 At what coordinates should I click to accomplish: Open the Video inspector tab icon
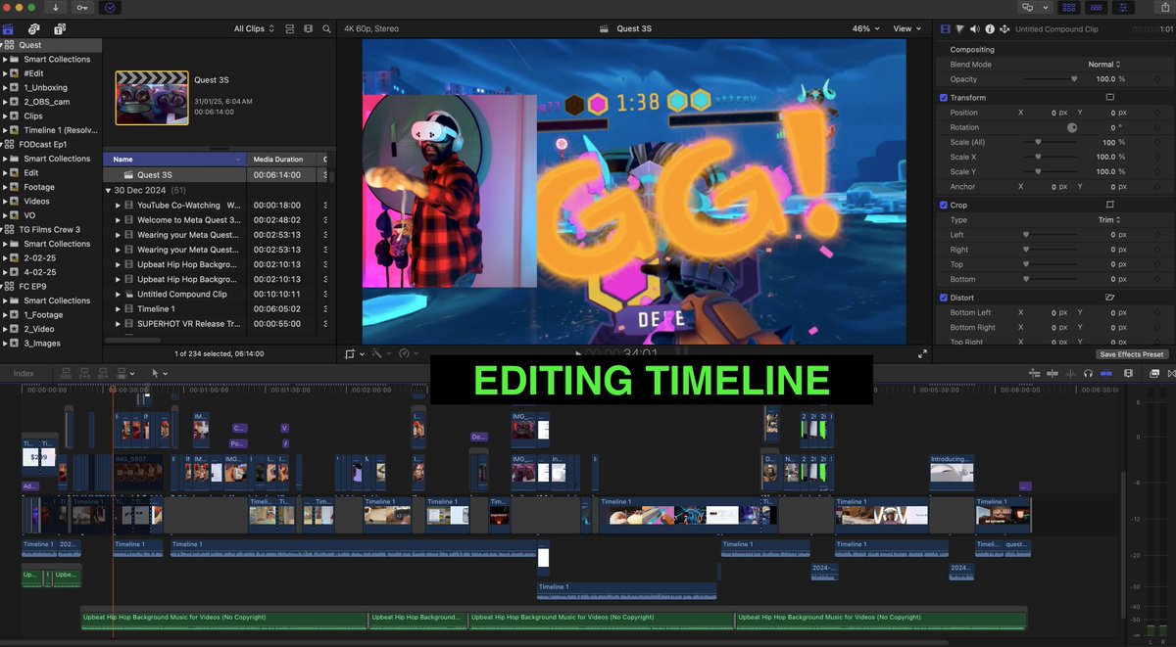point(947,29)
